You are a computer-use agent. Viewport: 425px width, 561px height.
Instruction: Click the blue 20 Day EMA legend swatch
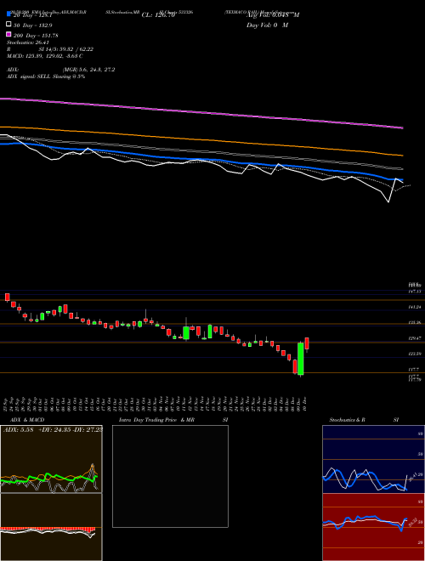(8, 14)
